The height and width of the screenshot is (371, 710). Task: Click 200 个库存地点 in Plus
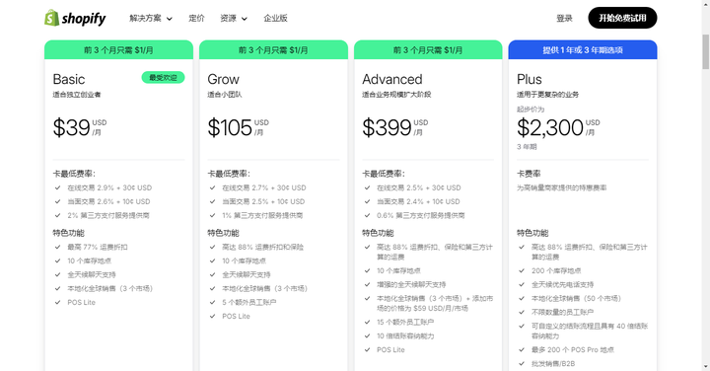(x=556, y=271)
